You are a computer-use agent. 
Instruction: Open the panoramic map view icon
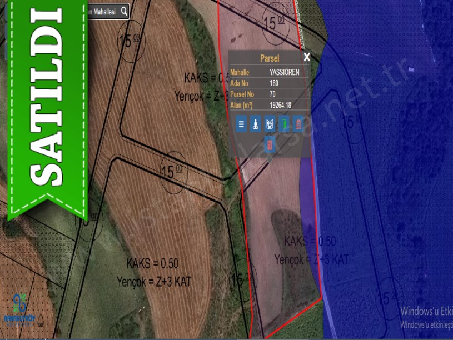[x=270, y=124]
